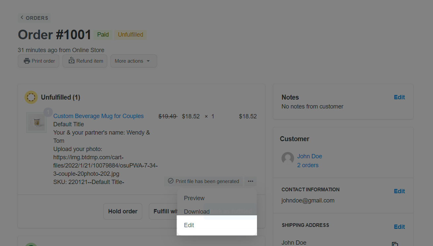The height and width of the screenshot is (246, 433).
Task: Go back to the Orders list
Action: point(34,18)
